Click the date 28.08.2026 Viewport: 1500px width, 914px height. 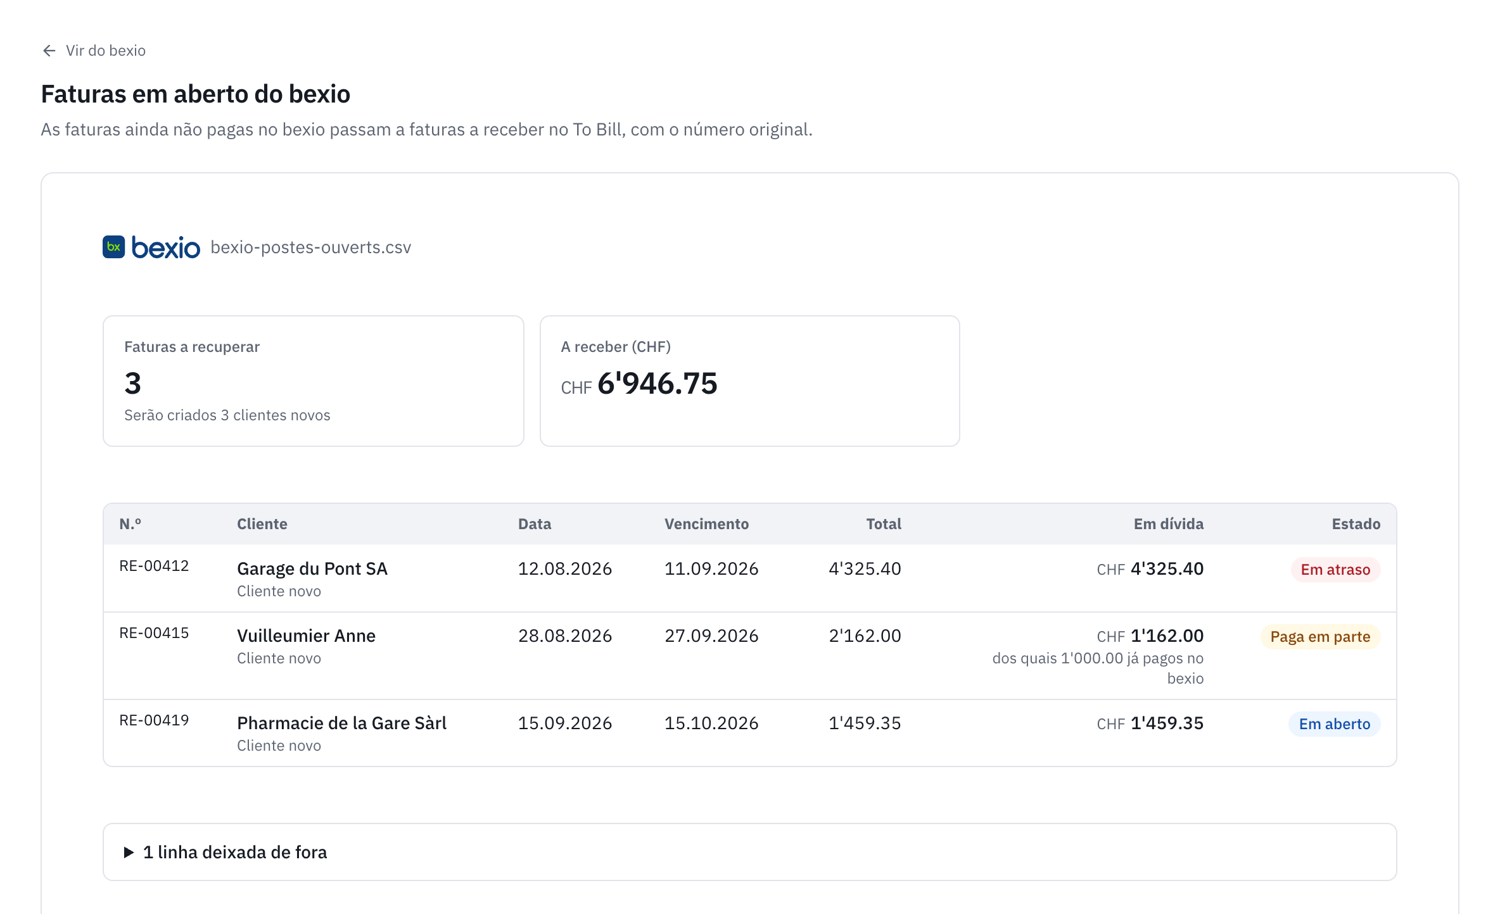point(565,636)
